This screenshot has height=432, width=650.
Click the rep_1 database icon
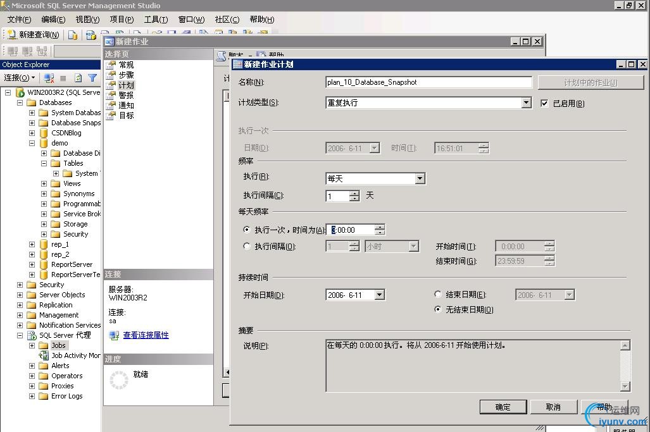(44, 244)
